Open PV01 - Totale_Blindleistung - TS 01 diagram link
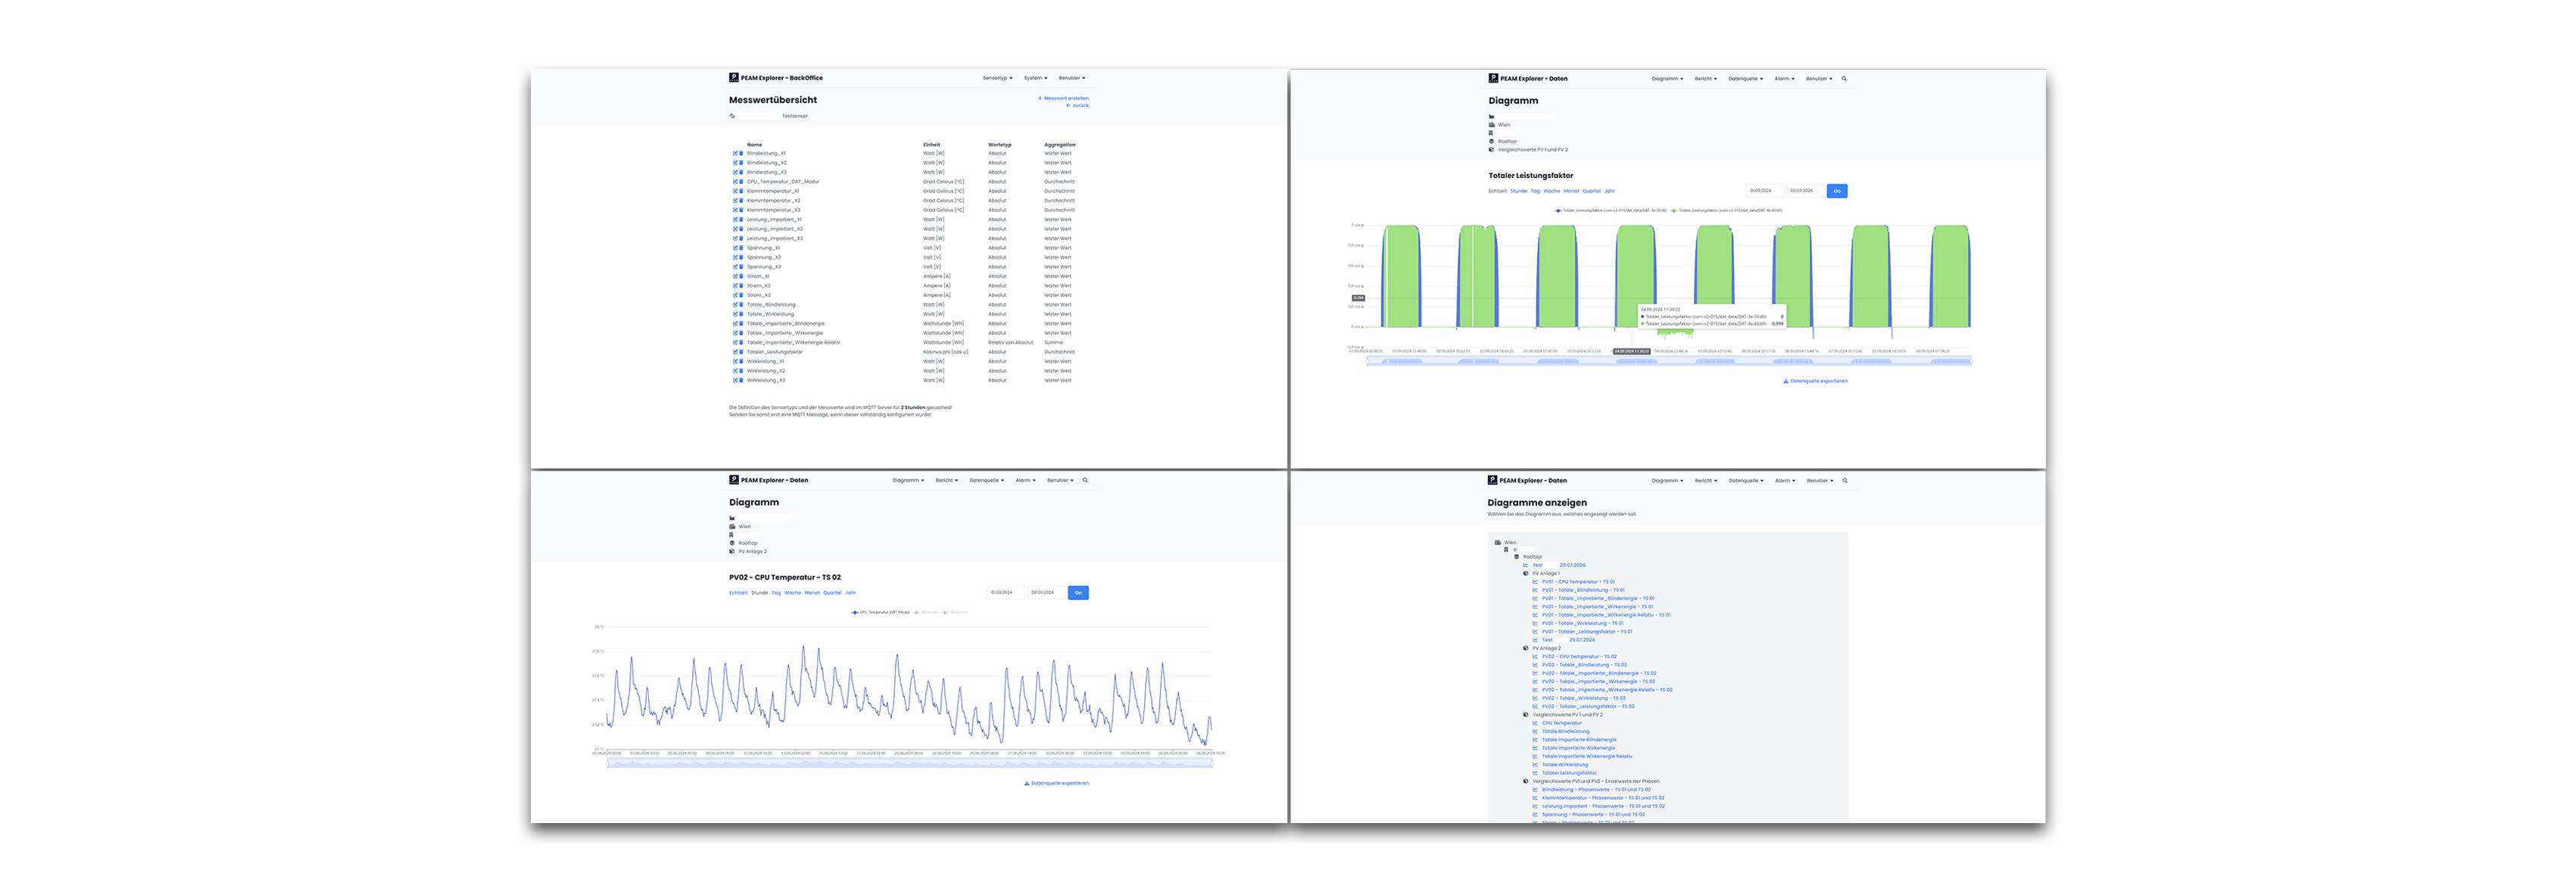 1583,590
